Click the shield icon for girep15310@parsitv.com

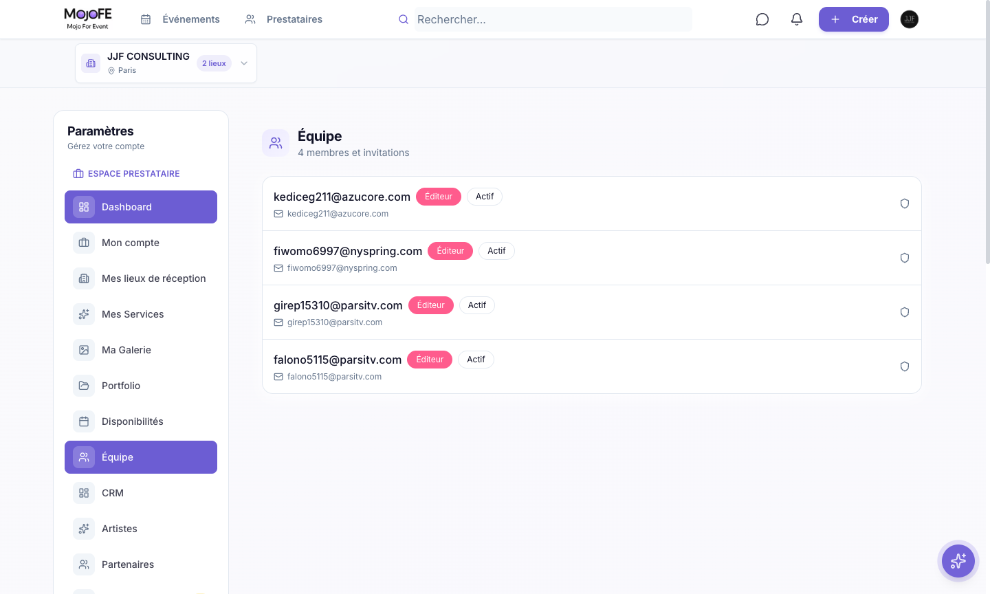pos(905,312)
